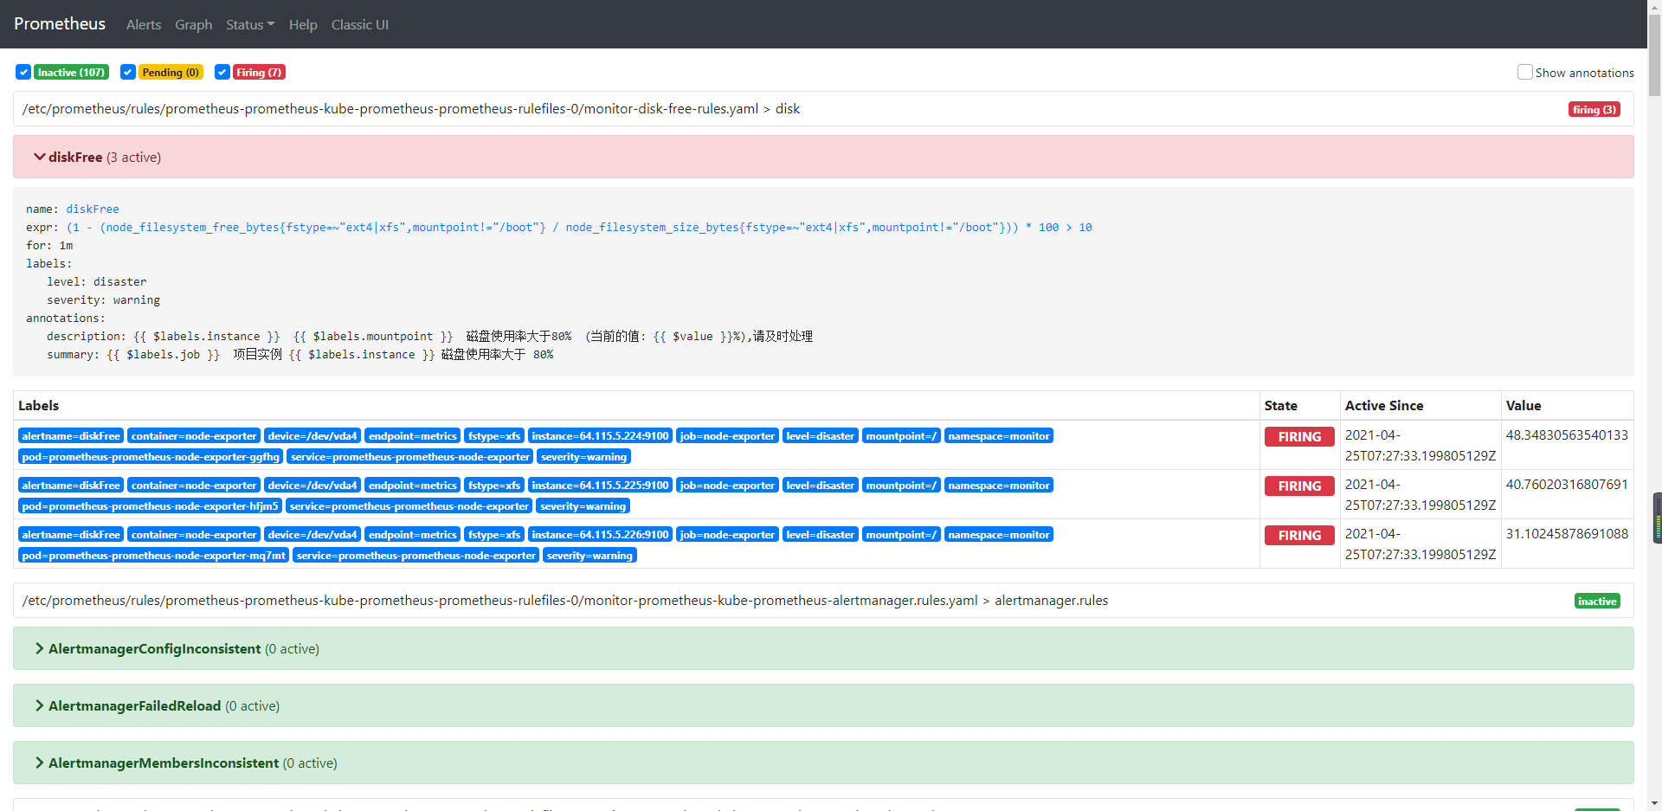Enable the Show annotations checkbox
This screenshot has height=811, width=1662.
[x=1524, y=73]
